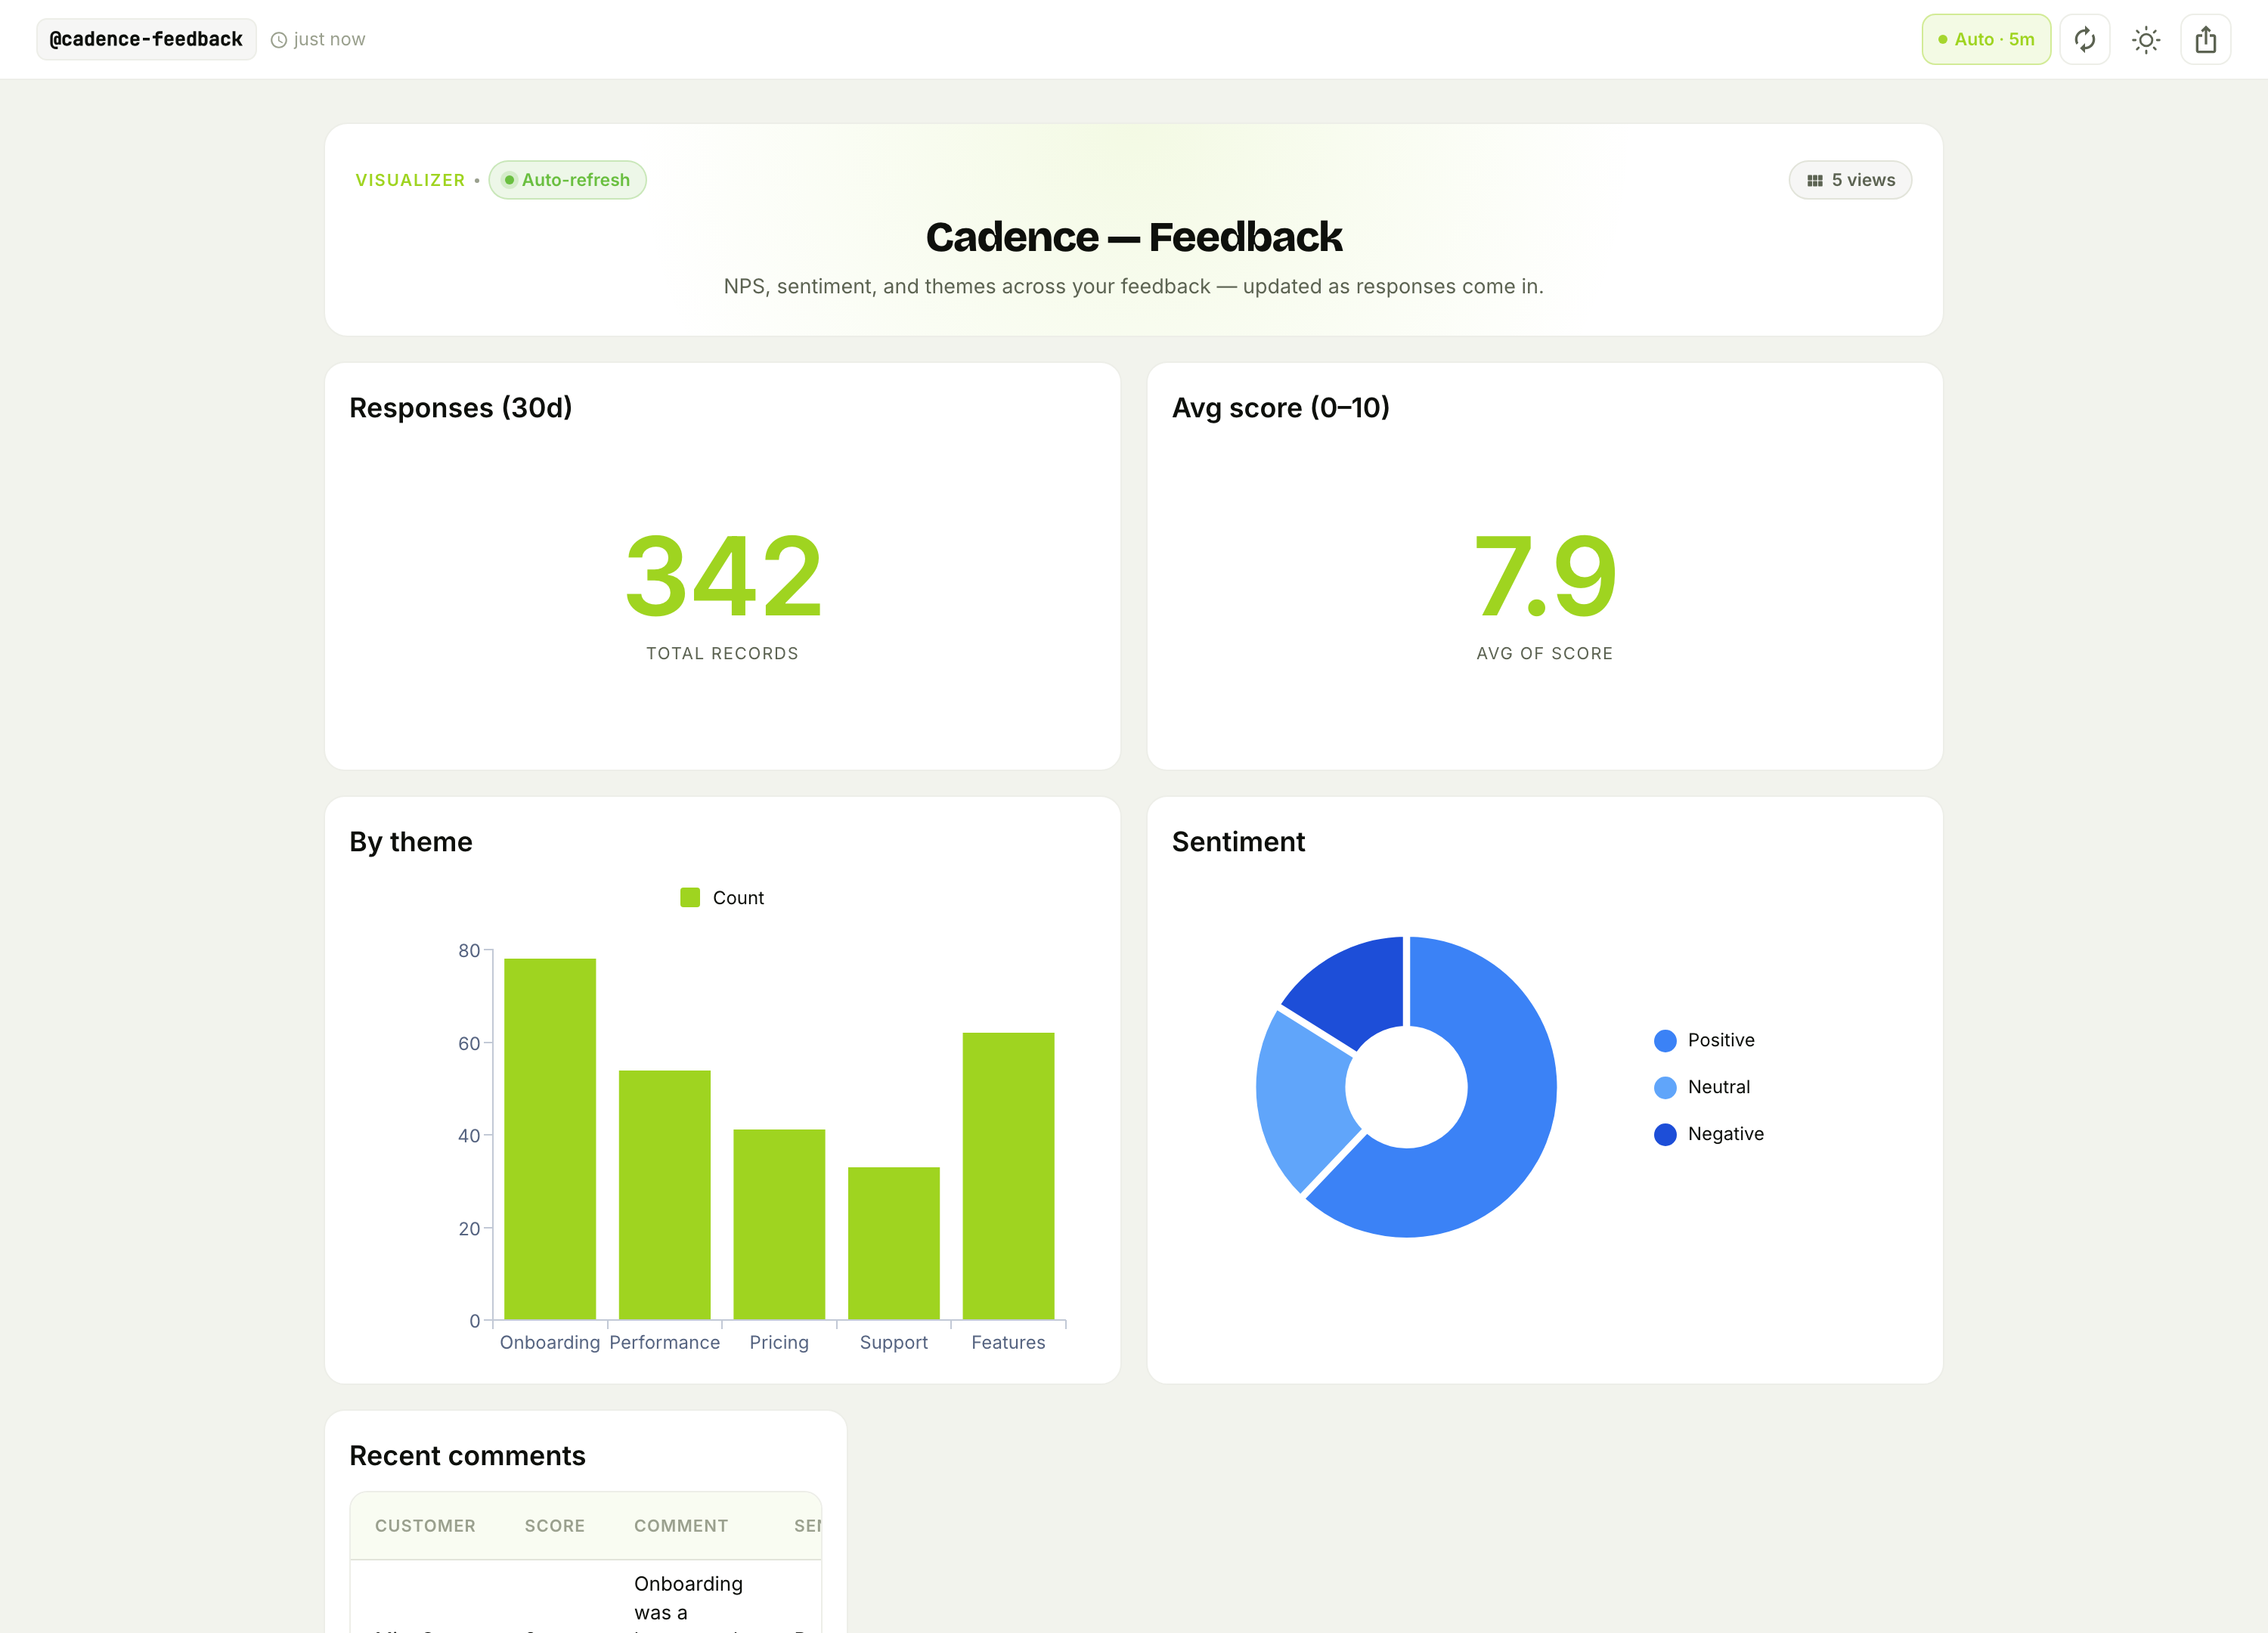Click the 'Responses (30d)' card heading
The image size is (2268, 1633).
[460, 408]
